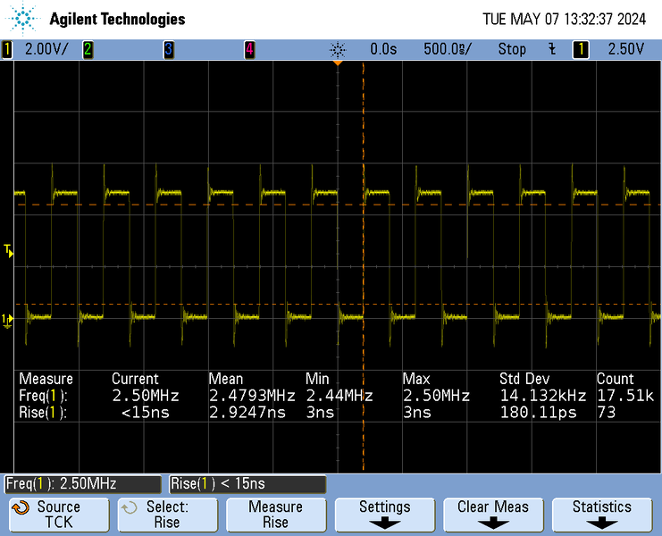
Task: Select channel 2 green indicator
Action: (x=88, y=49)
